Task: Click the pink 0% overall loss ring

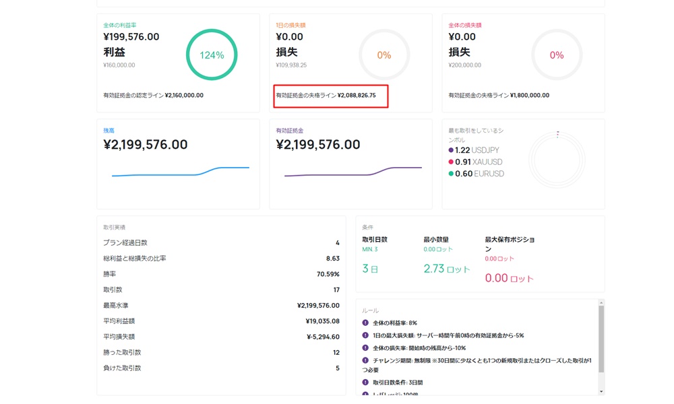Action: [x=557, y=55]
